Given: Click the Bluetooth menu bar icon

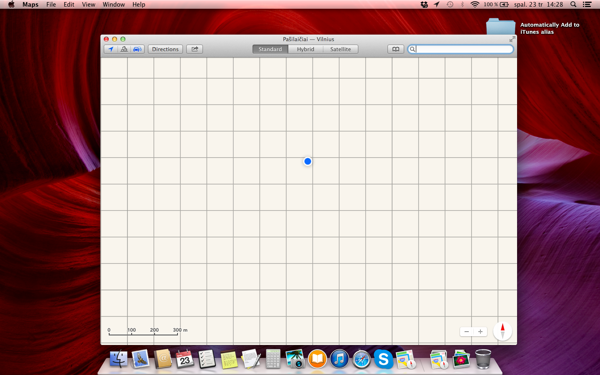Looking at the screenshot, I should pos(462,5).
